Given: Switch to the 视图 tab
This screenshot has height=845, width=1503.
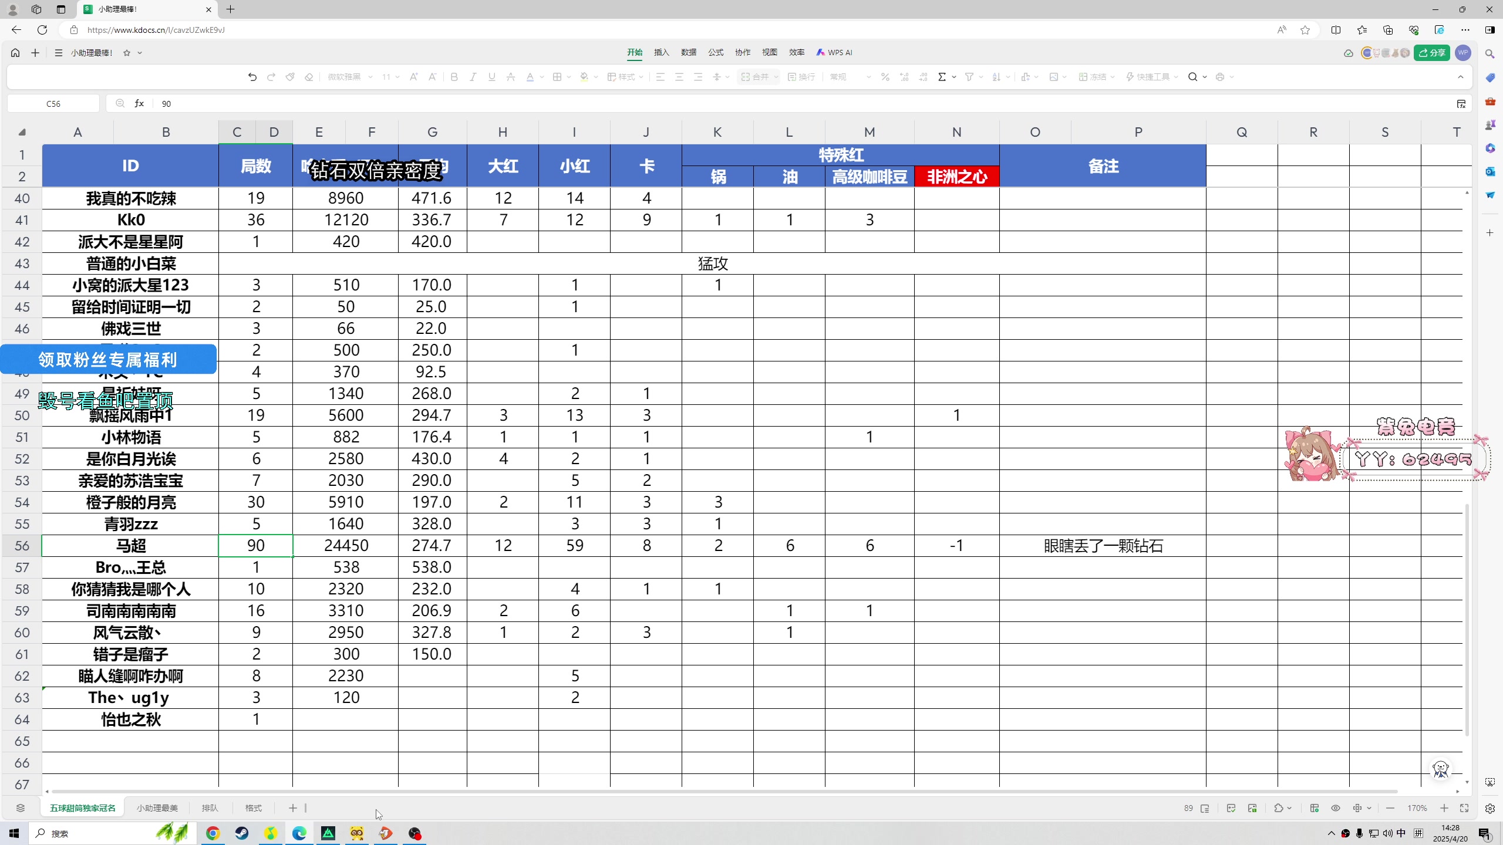Looking at the screenshot, I should click(770, 52).
